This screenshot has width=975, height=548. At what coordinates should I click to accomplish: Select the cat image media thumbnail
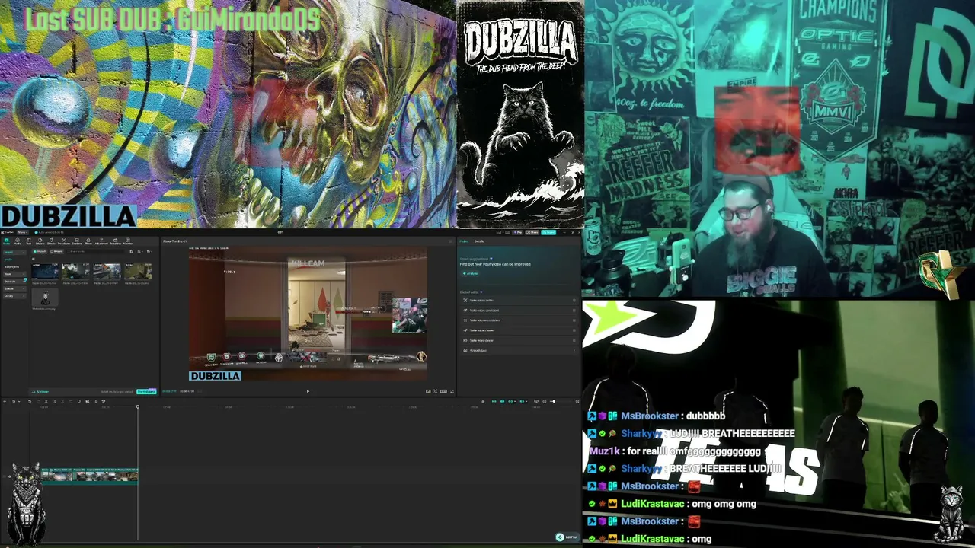[45, 298]
